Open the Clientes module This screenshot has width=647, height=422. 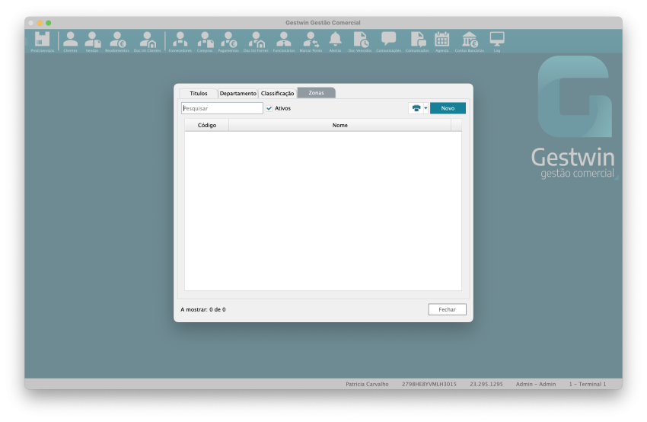[x=70, y=41]
